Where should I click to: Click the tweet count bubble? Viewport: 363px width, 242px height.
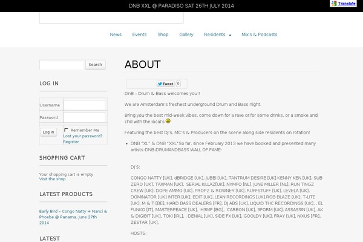click(x=178, y=83)
